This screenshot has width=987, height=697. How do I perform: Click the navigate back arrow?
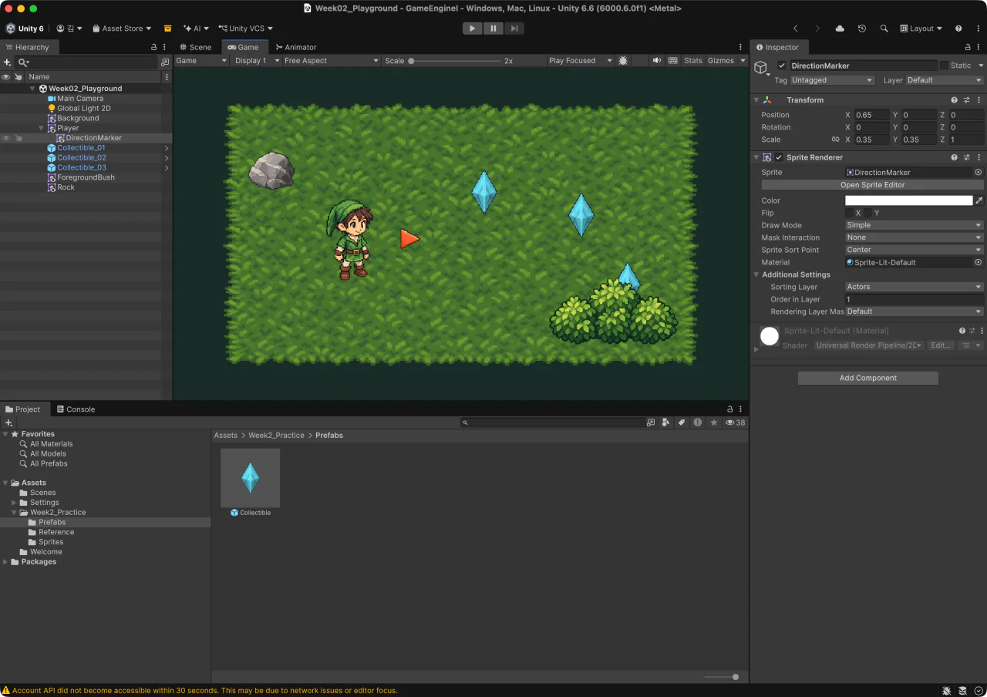(796, 29)
